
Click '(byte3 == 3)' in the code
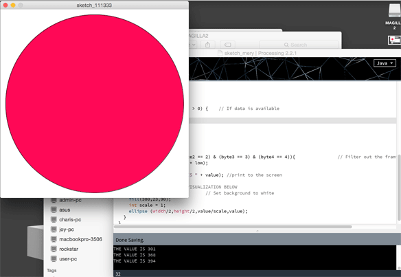pyautogui.click(x=234, y=157)
